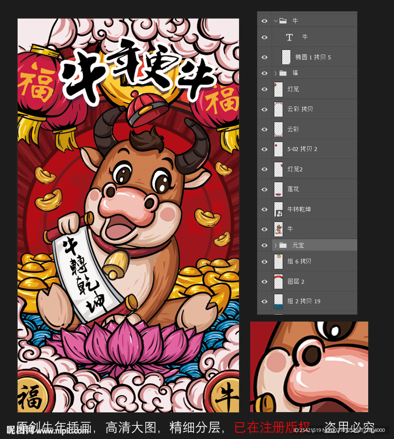Viewport: 394px width, 439px height.
Task: Expand the 元宝 group
Action: [276, 245]
